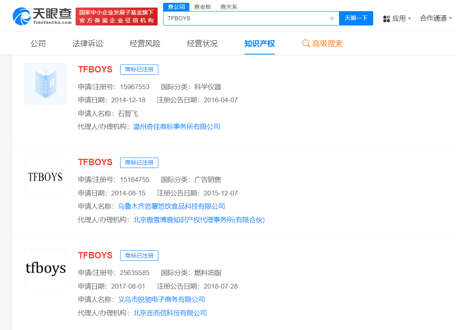Click classification 广告销售
456x330 pixels.
(x=208, y=180)
